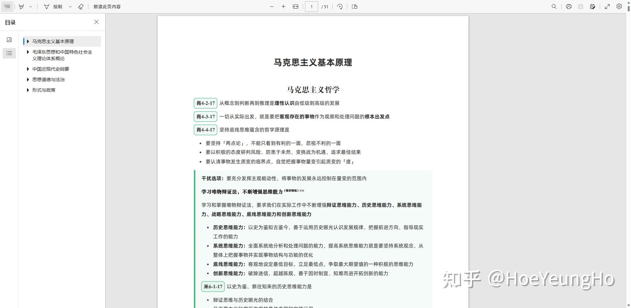Navigate to 中国近现代史纲要 chapter
The image size is (631, 308).
pyautogui.click(x=51, y=69)
